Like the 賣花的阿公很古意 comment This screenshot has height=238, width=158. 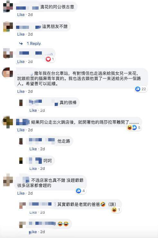tap(21, 15)
